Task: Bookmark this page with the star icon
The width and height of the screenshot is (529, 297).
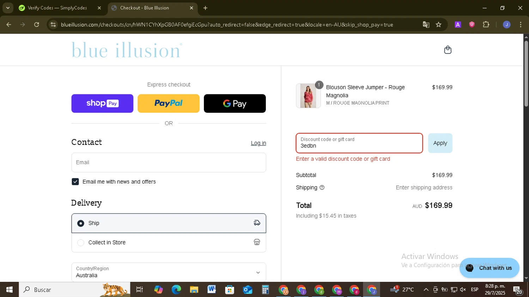Action: 438,25
